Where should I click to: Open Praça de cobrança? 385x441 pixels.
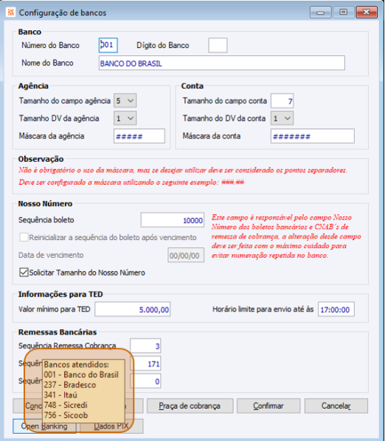tap(190, 406)
